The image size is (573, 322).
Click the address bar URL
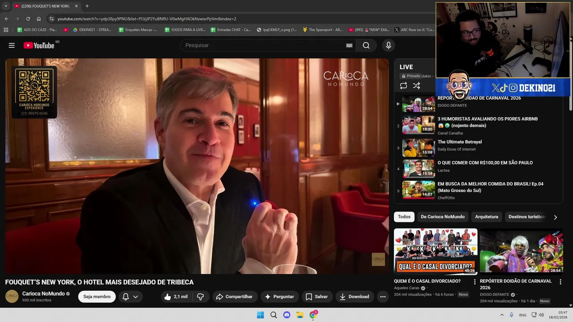[147, 19]
